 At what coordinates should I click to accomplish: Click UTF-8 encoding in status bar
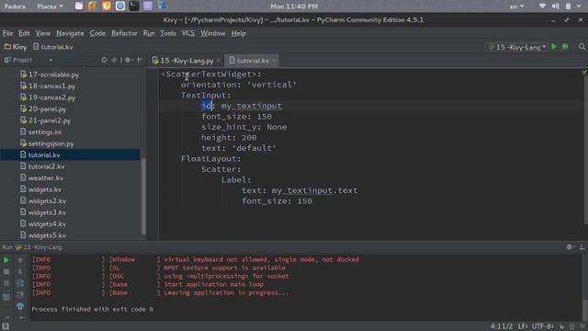(x=542, y=326)
